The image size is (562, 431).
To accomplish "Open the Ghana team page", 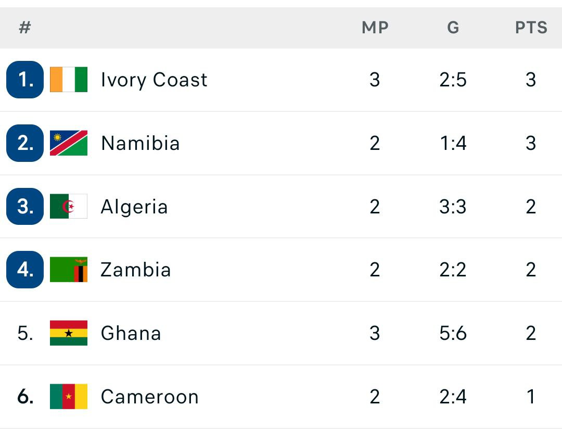I will pos(131,333).
